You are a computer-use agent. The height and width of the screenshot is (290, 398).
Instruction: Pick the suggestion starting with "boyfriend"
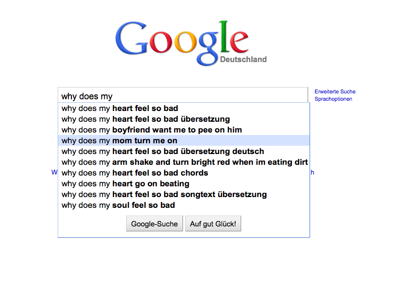tap(152, 130)
